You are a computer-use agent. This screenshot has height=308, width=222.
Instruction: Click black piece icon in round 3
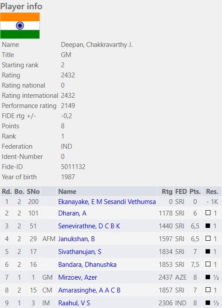tap(208, 226)
